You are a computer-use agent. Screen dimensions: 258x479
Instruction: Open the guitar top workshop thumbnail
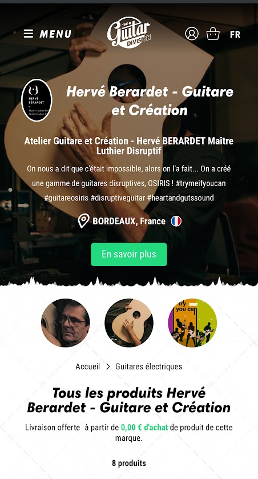pyautogui.click(x=129, y=323)
